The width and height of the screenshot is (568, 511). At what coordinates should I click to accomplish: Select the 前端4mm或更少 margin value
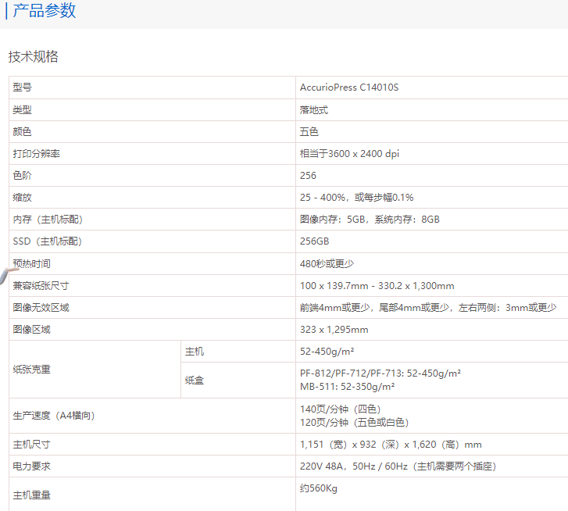pos(428,308)
